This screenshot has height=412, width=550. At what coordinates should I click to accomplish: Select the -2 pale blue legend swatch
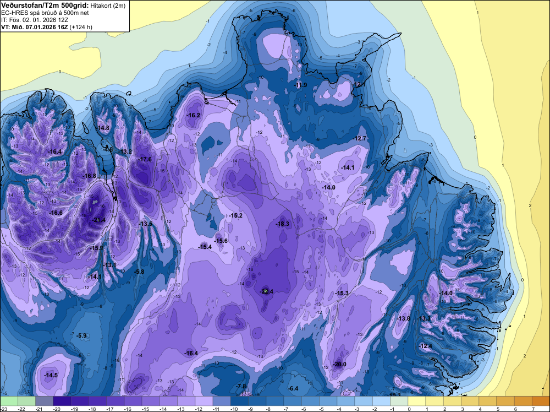click(381, 401)
